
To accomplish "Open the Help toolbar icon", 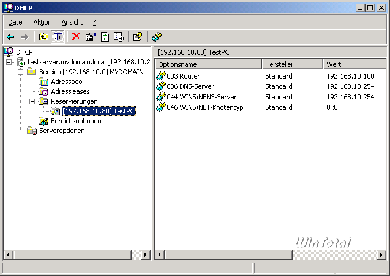I will (x=138, y=37).
